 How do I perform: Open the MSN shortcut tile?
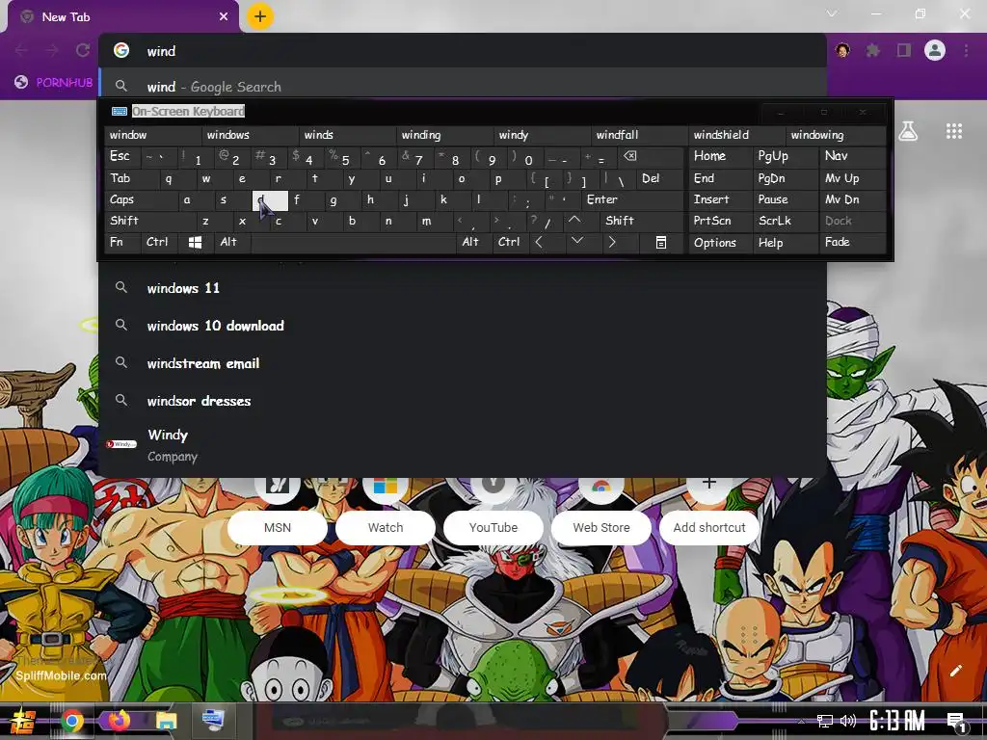[278, 528]
